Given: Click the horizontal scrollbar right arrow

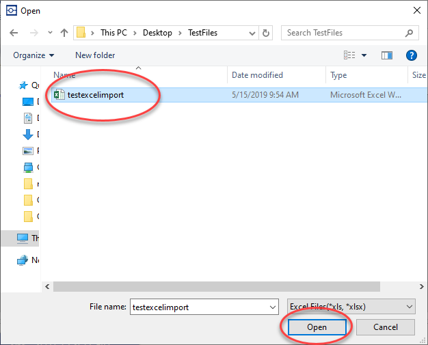Looking at the screenshot, I should click(422, 286).
